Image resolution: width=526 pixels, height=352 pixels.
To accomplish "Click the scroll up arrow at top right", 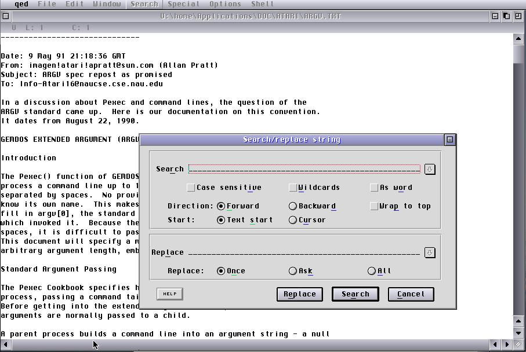I will coord(519,38).
